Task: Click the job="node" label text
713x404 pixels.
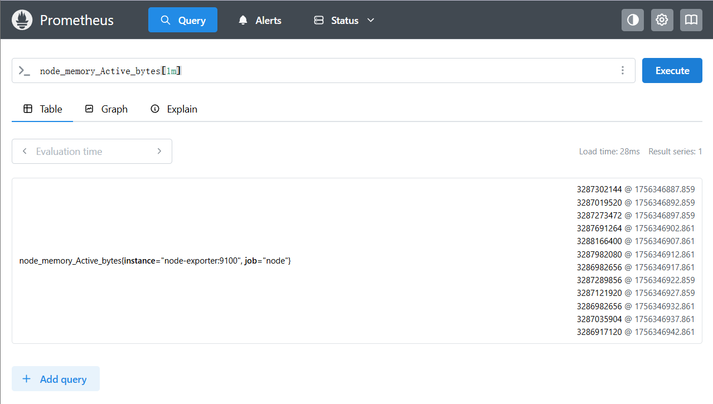Action: 266,261
